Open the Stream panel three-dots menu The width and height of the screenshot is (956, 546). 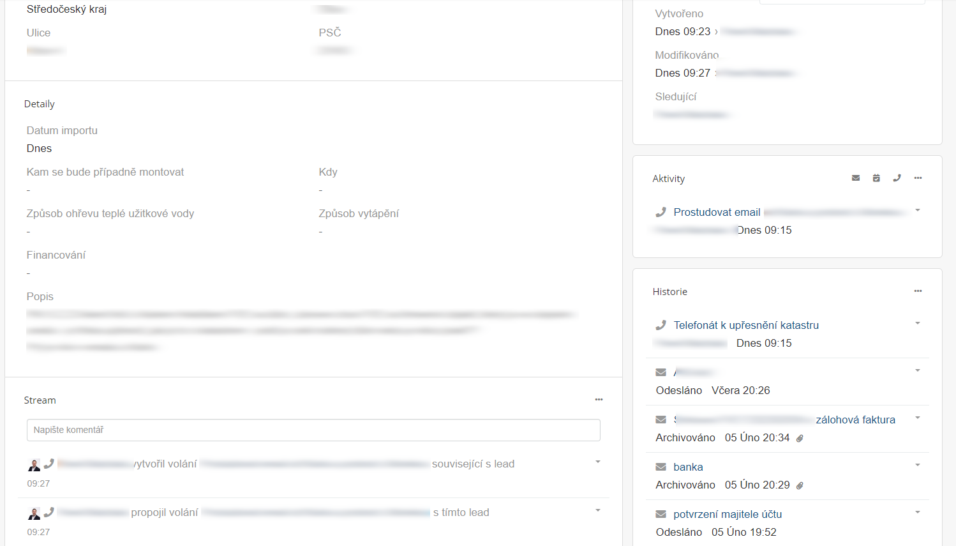pyautogui.click(x=599, y=400)
